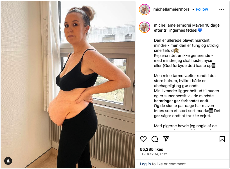The width and height of the screenshot is (230, 169).
Task: Open michellameiermorsi username in header
Action: click(x=172, y=9)
